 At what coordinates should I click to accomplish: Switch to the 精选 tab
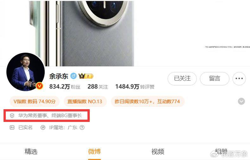coord(31,151)
